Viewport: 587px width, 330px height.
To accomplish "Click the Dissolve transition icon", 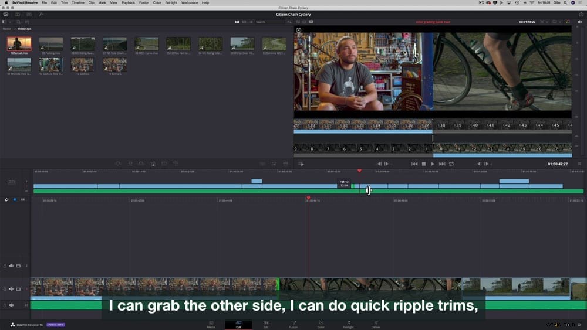I will pyautogui.click(x=274, y=164).
